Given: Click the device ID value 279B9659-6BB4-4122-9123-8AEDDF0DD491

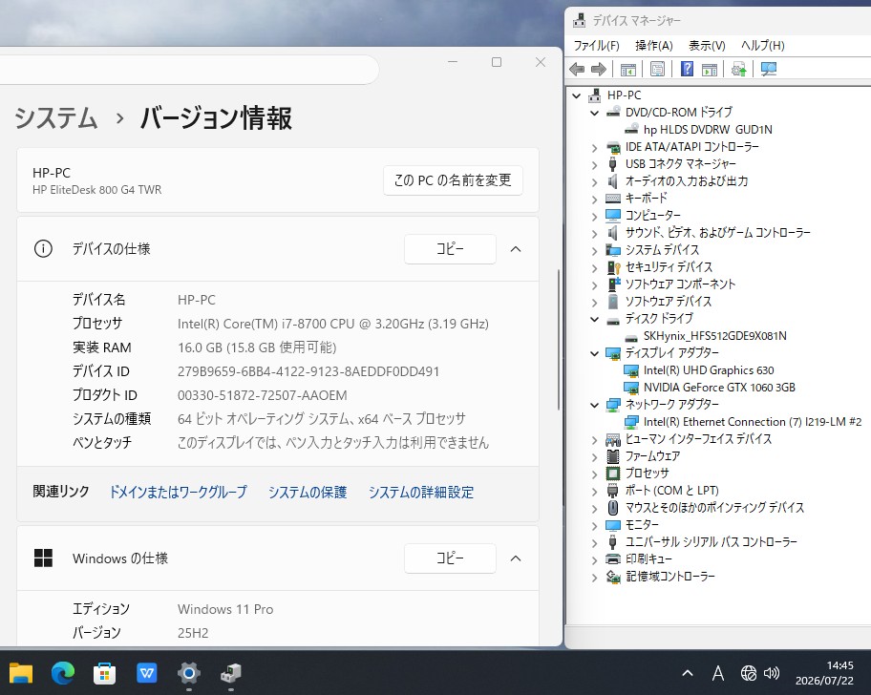Looking at the screenshot, I should (x=308, y=371).
